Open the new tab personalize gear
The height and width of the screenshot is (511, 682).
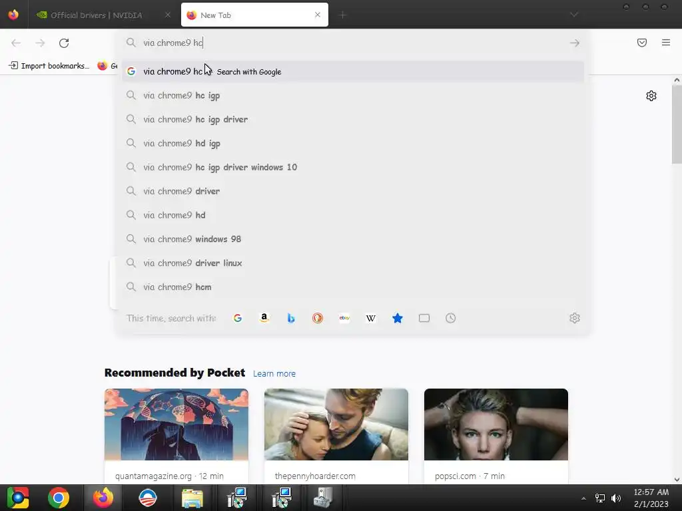(651, 96)
